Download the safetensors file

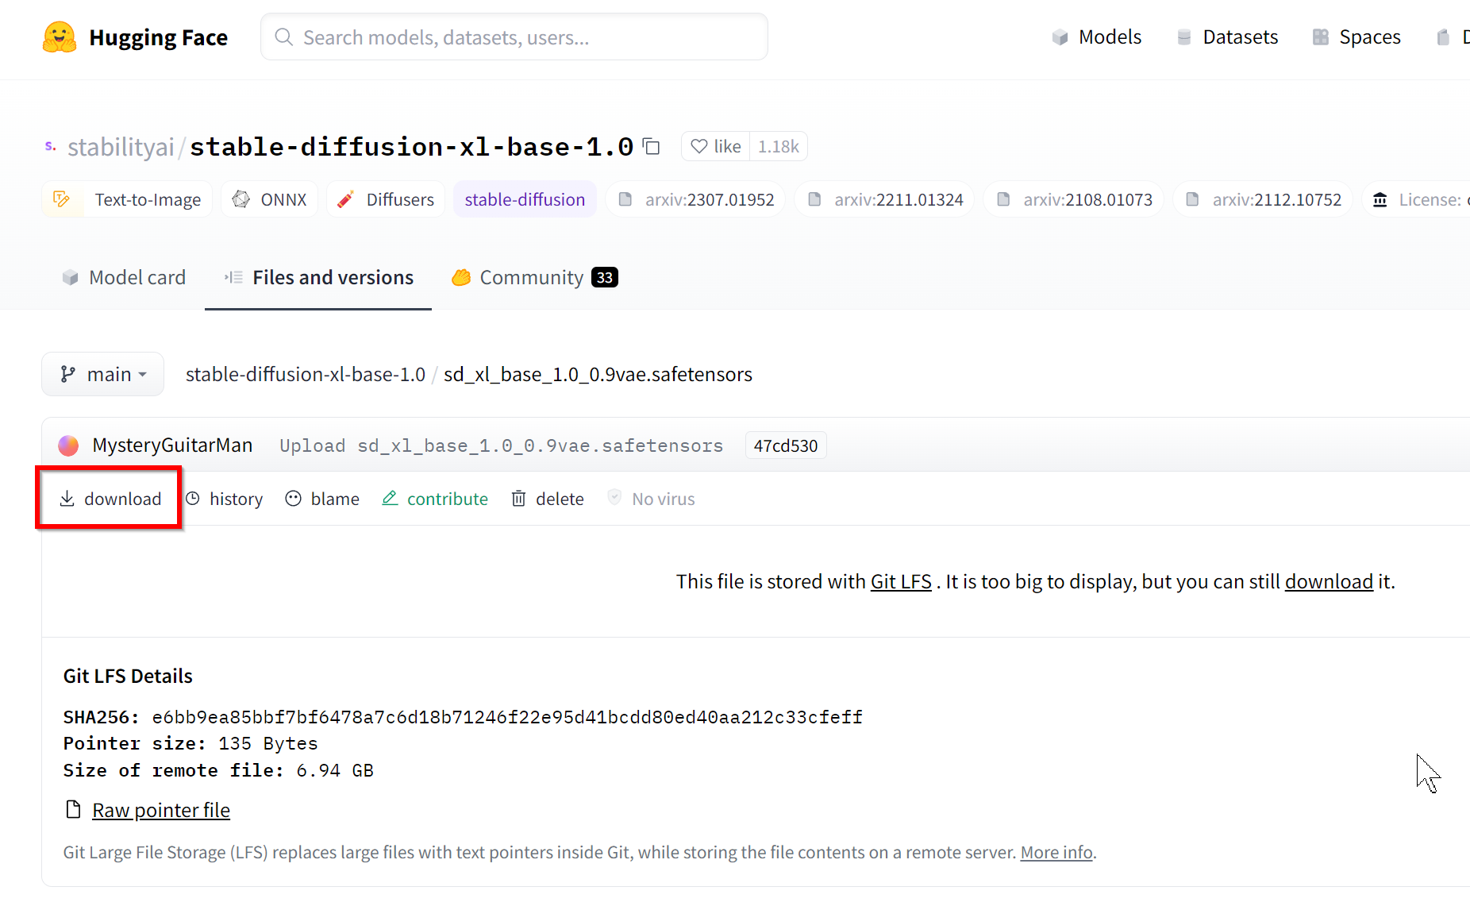[x=110, y=499]
